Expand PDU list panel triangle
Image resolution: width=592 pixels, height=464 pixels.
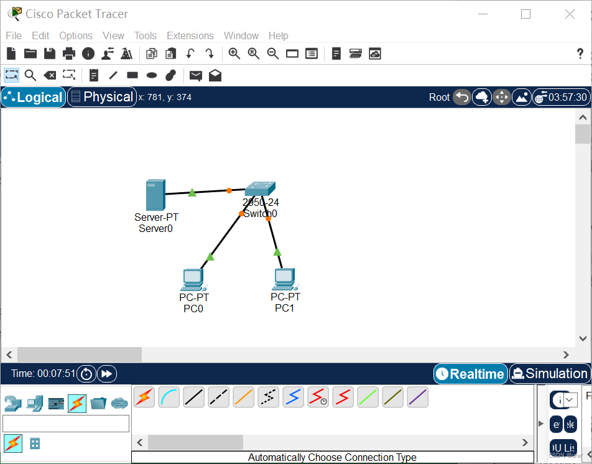[x=540, y=424]
